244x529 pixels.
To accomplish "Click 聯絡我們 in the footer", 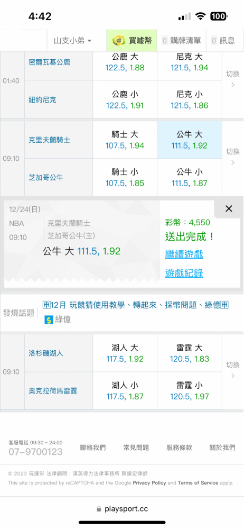I will coord(92,448).
